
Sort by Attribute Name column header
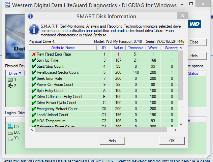pos(63,48)
